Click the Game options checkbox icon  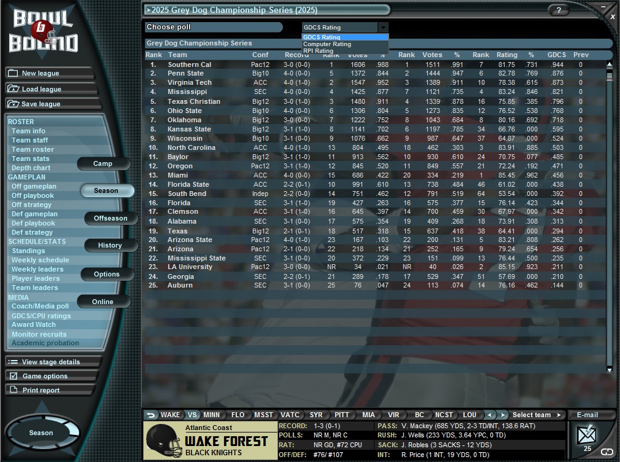click(x=14, y=376)
